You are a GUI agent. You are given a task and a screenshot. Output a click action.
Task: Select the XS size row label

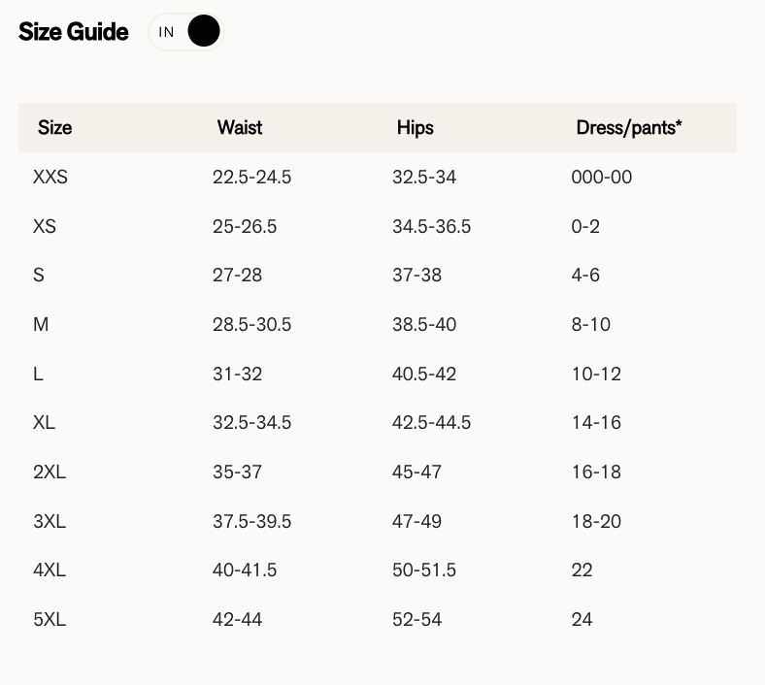point(45,227)
